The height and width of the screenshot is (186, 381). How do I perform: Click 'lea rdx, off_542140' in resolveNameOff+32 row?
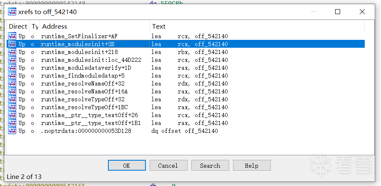click(190, 83)
